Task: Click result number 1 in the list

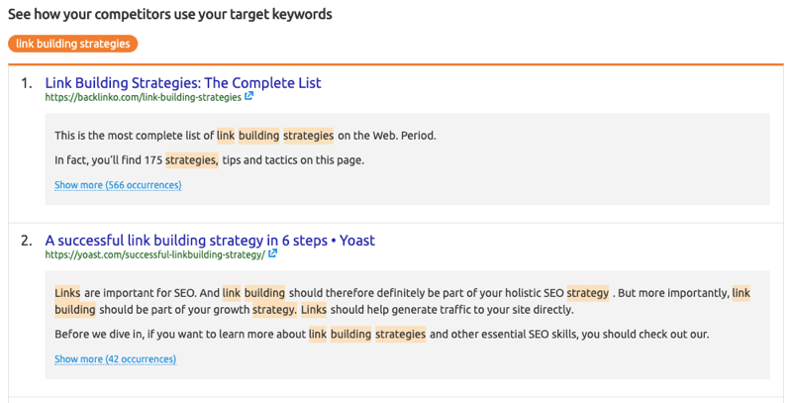Action: (27, 83)
